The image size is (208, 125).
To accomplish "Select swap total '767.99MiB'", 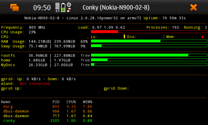I will coord(64,46).
